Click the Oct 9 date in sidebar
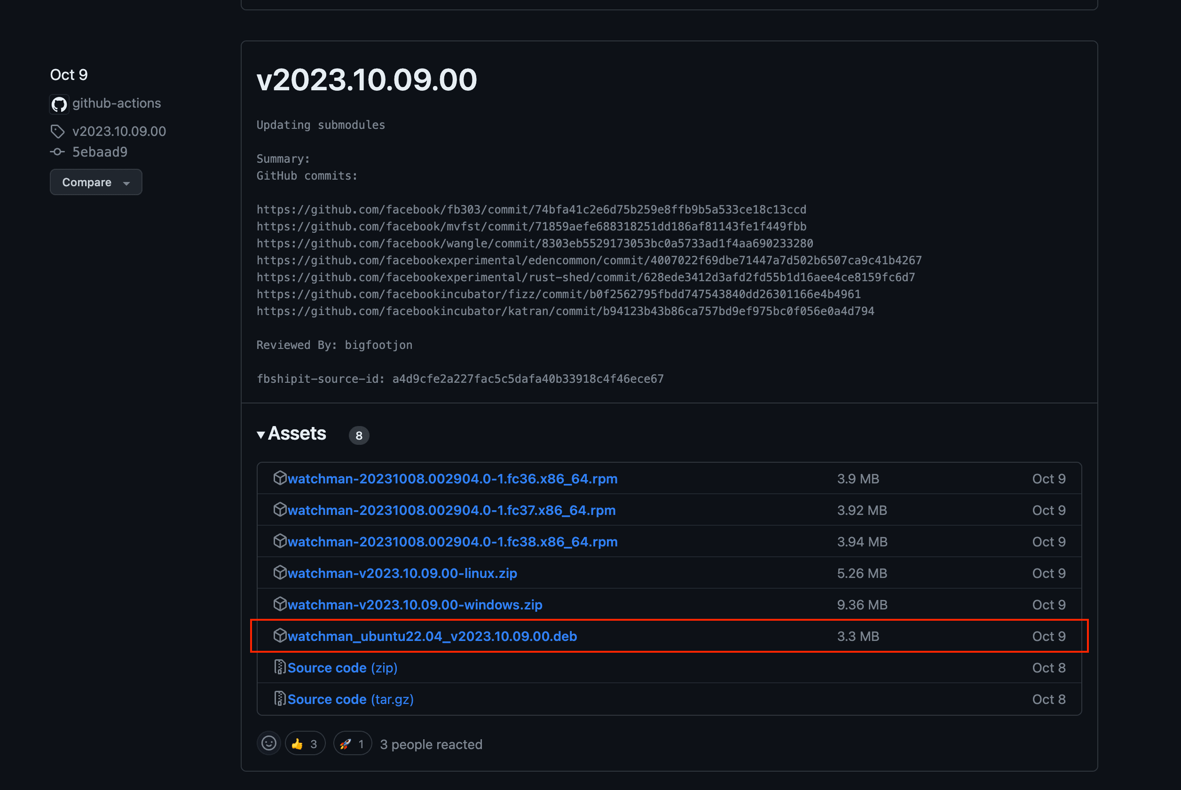This screenshot has height=790, width=1181. 69,75
